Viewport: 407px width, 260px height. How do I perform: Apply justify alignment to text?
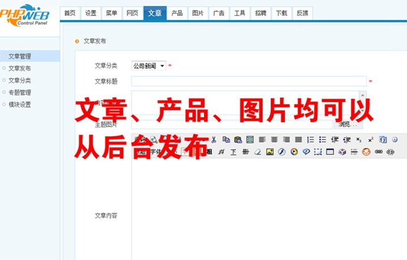298,140
